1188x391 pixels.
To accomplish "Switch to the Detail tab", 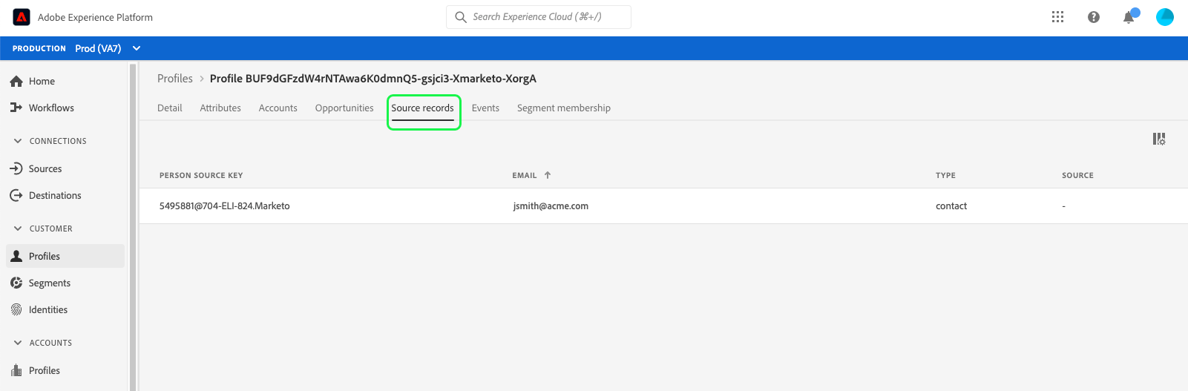I will (170, 108).
